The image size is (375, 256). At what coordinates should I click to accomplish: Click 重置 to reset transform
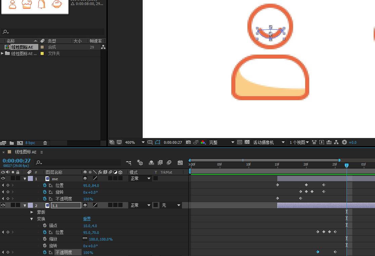(87, 219)
